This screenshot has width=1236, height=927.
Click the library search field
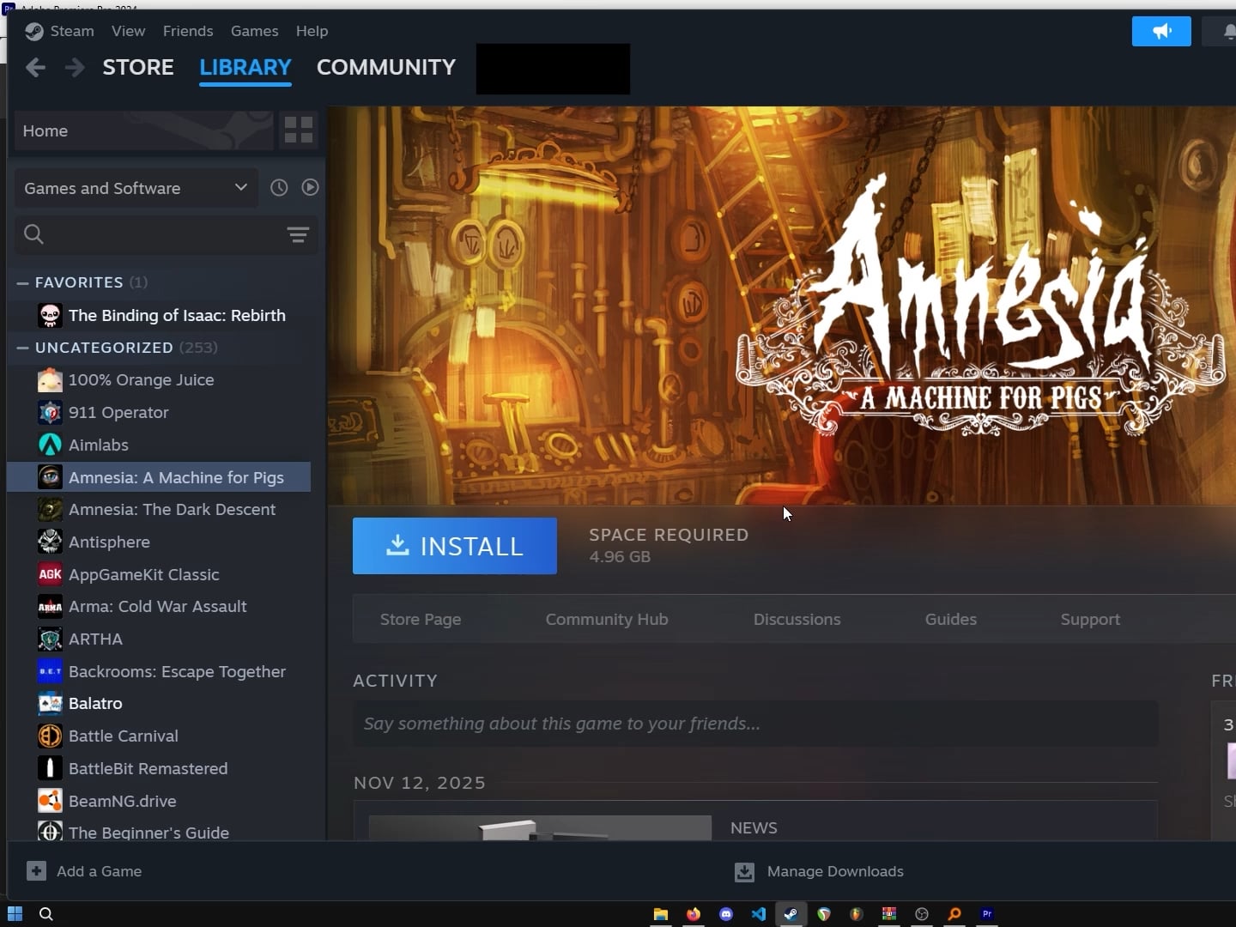click(154, 235)
